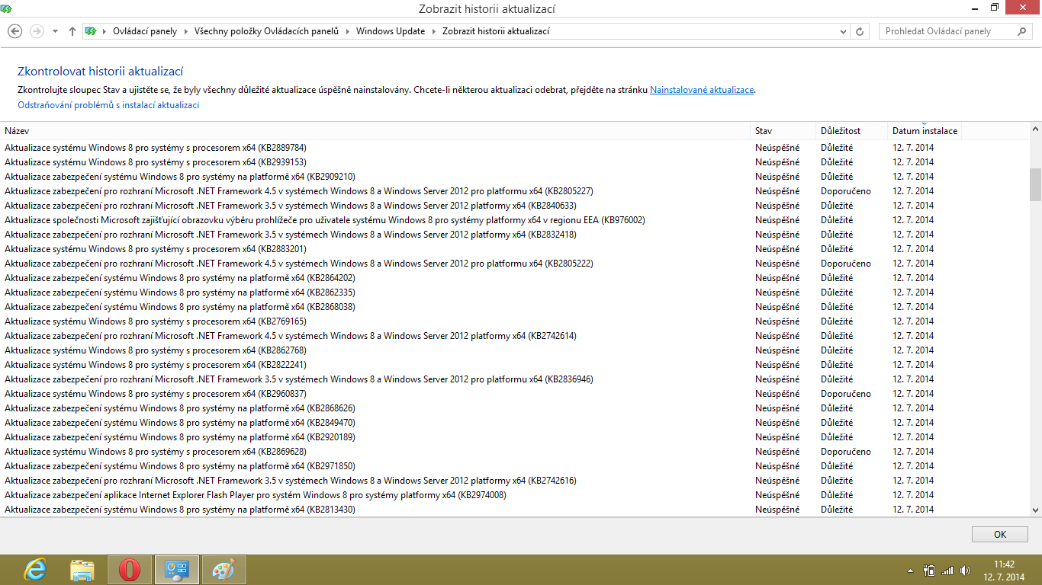This screenshot has width=1042, height=585.
Task: Select the .NET Framework 3.5 row KB2836946
Action: pos(514,379)
